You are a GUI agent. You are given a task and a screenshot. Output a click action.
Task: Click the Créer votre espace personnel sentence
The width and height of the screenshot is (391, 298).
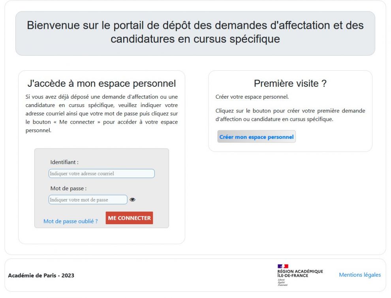(x=252, y=97)
